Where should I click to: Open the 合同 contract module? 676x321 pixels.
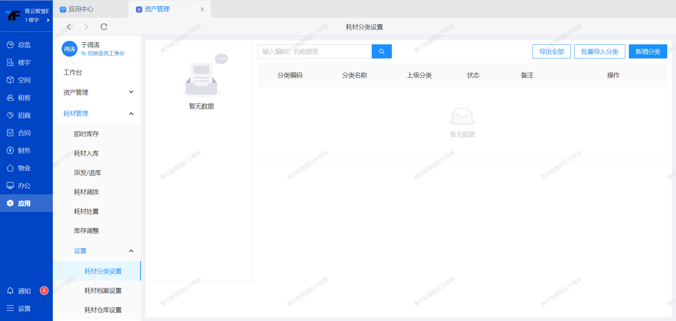(19, 133)
